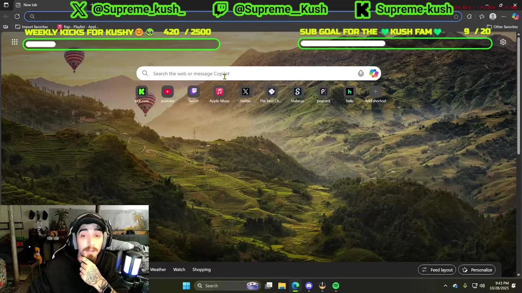Open the twitter shortcut
Image resolution: width=522 pixels, height=293 pixels.
pos(246,94)
